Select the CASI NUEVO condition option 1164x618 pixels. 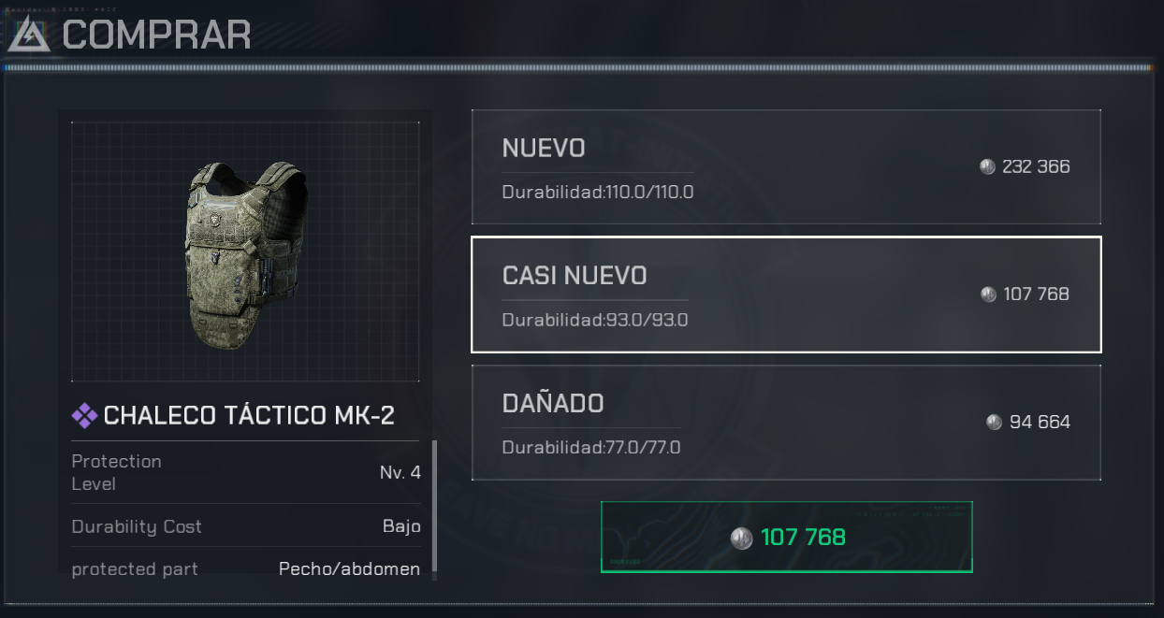(786, 295)
